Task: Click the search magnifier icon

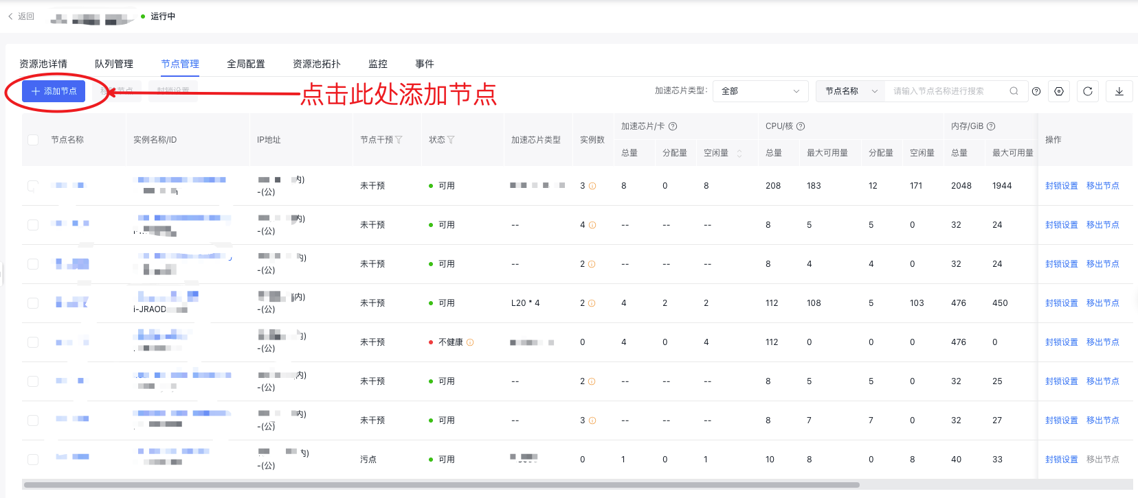Action: pos(1014,91)
